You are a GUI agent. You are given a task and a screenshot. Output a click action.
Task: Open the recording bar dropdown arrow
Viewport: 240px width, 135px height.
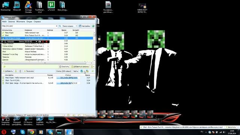(x=36, y=42)
